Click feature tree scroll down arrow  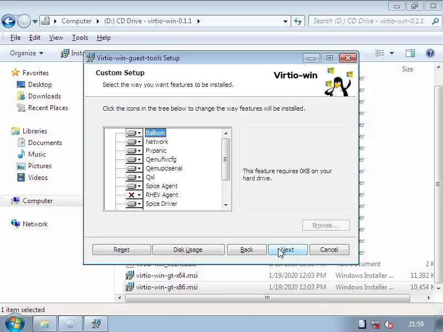(226, 205)
